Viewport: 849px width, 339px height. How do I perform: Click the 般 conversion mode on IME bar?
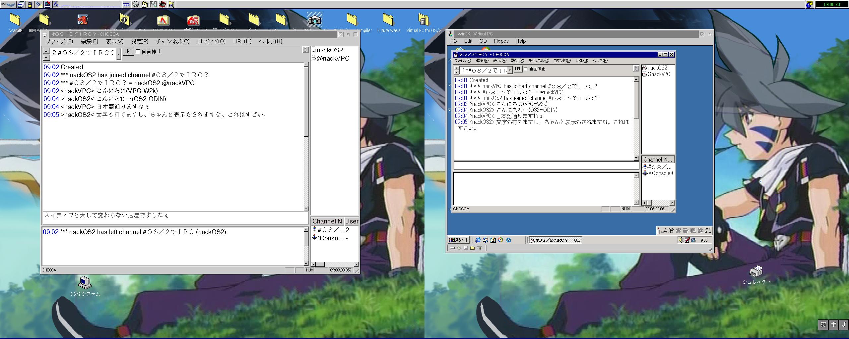tap(671, 231)
